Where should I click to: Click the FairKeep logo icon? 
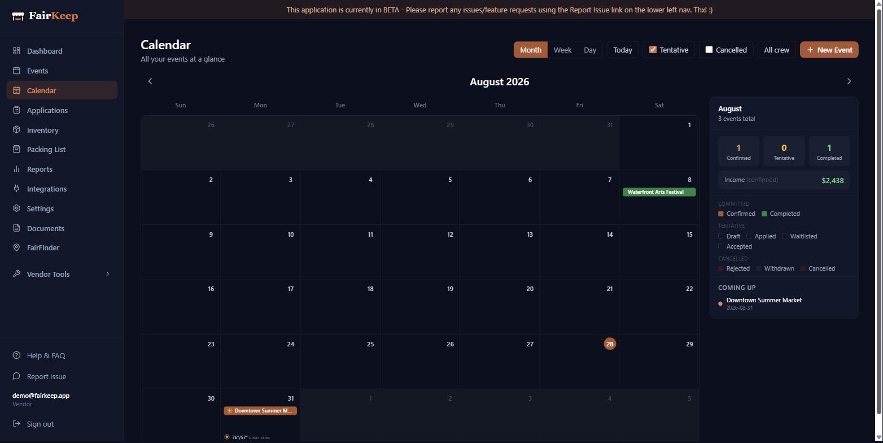tap(18, 16)
